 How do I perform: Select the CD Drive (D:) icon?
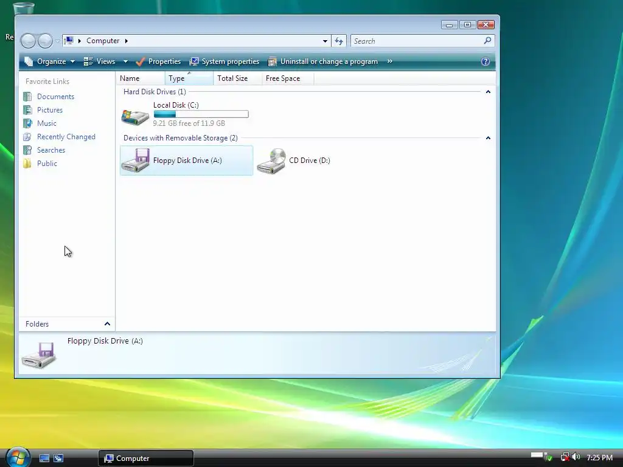click(x=271, y=161)
